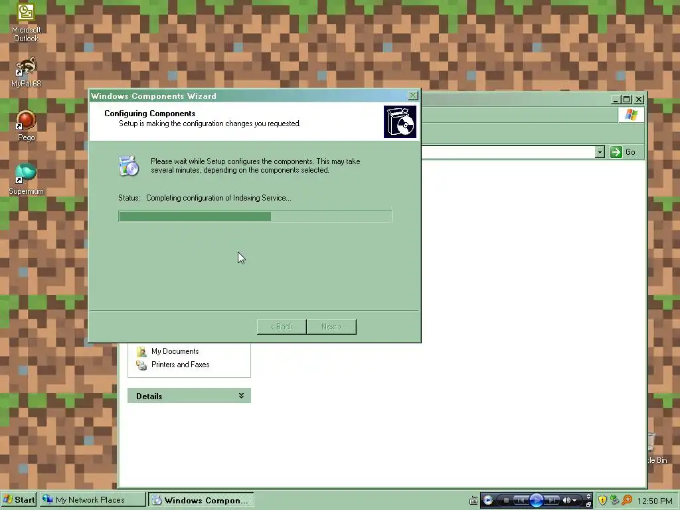Click the My Documents folder icon
The width and height of the screenshot is (680, 510).
pyautogui.click(x=141, y=351)
